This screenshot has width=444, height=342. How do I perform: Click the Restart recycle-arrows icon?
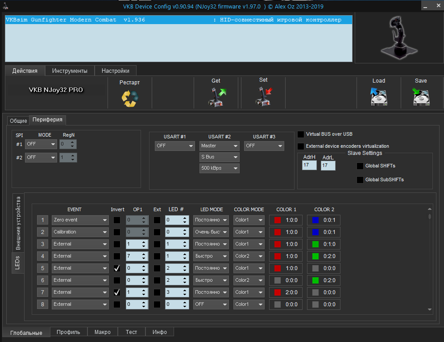point(130,98)
